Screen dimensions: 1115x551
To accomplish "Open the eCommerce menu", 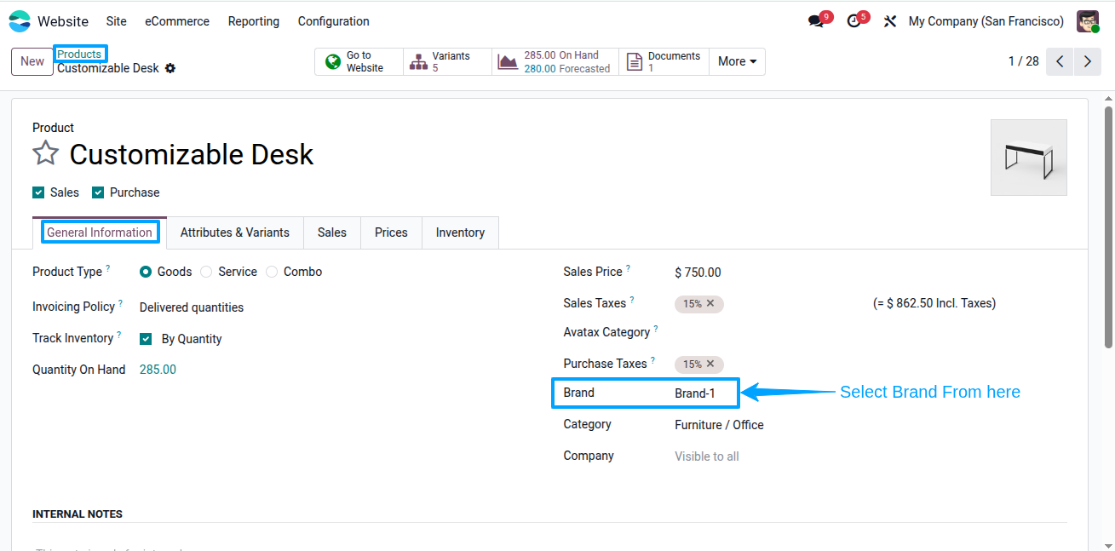I will 177,21.
